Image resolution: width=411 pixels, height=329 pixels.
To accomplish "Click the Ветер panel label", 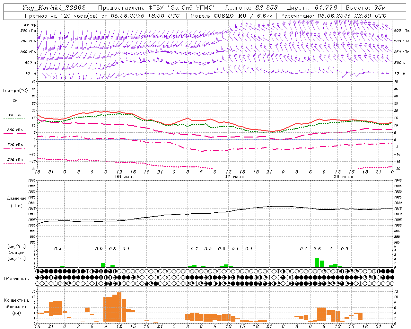I will 30,24.
